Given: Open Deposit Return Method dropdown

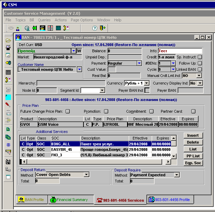Looking at the screenshot, I should [86, 175].
